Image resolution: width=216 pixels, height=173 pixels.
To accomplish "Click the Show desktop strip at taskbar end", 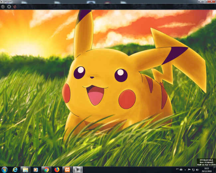I will pyautogui.click(x=215, y=170).
